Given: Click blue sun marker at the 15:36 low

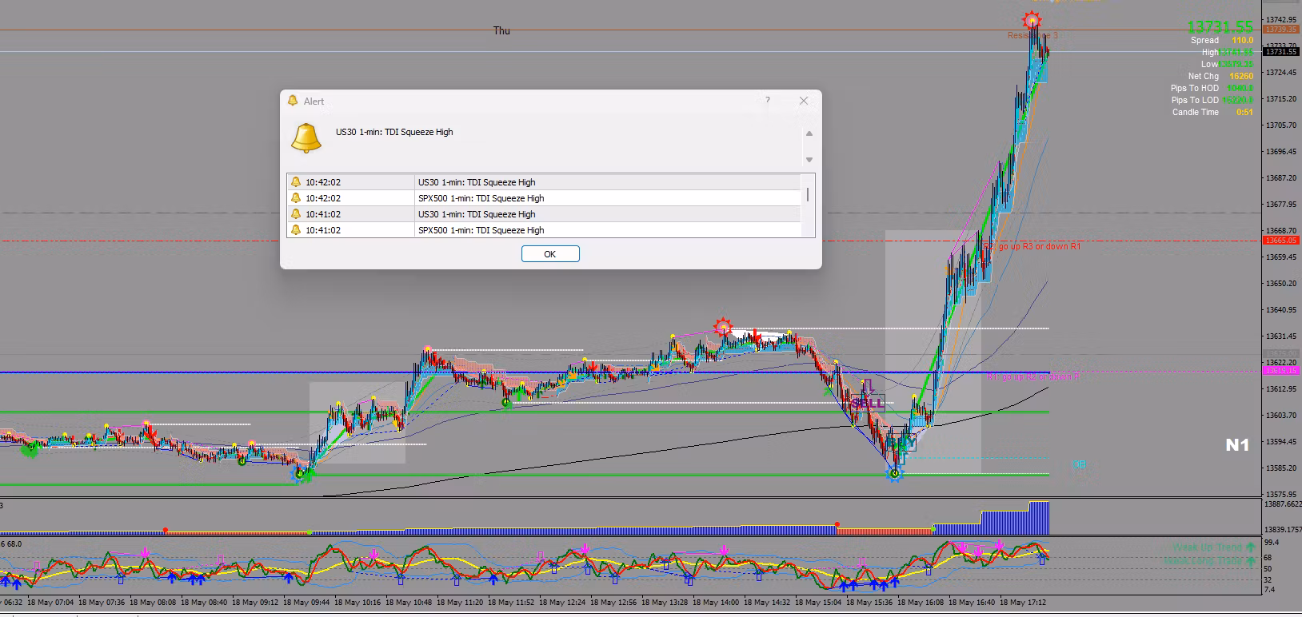Looking at the screenshot, I should pos(895,474).
